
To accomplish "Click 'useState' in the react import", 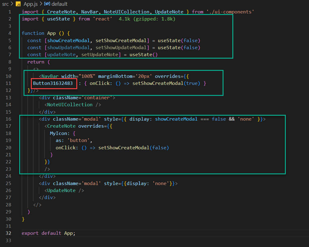I will point(58,19).
